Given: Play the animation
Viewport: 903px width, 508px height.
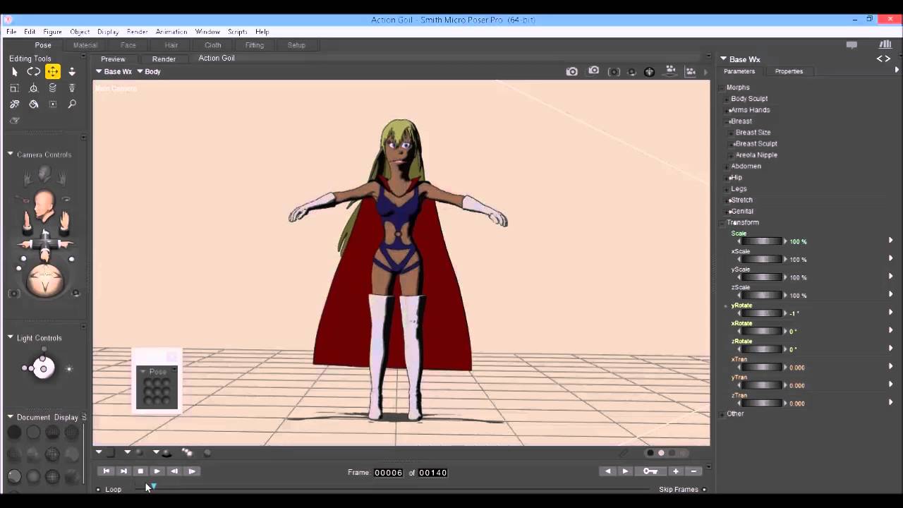Looking at the screenshot, I should pos(157,471).
